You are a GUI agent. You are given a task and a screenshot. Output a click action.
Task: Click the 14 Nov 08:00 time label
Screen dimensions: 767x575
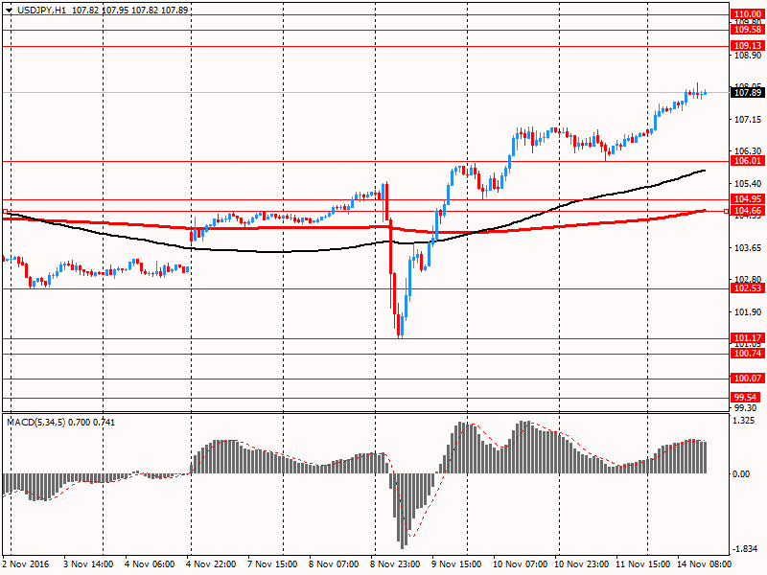click(704, 564)
